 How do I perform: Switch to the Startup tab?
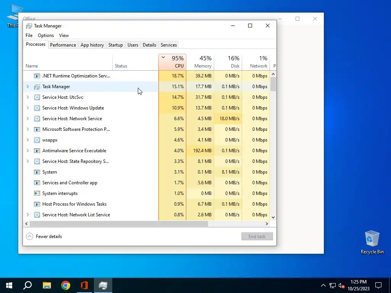(x=115, y=45)
